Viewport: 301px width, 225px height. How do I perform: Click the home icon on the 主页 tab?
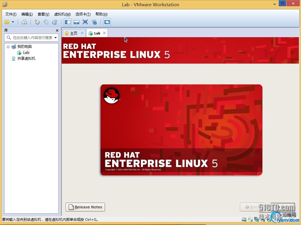67,33
